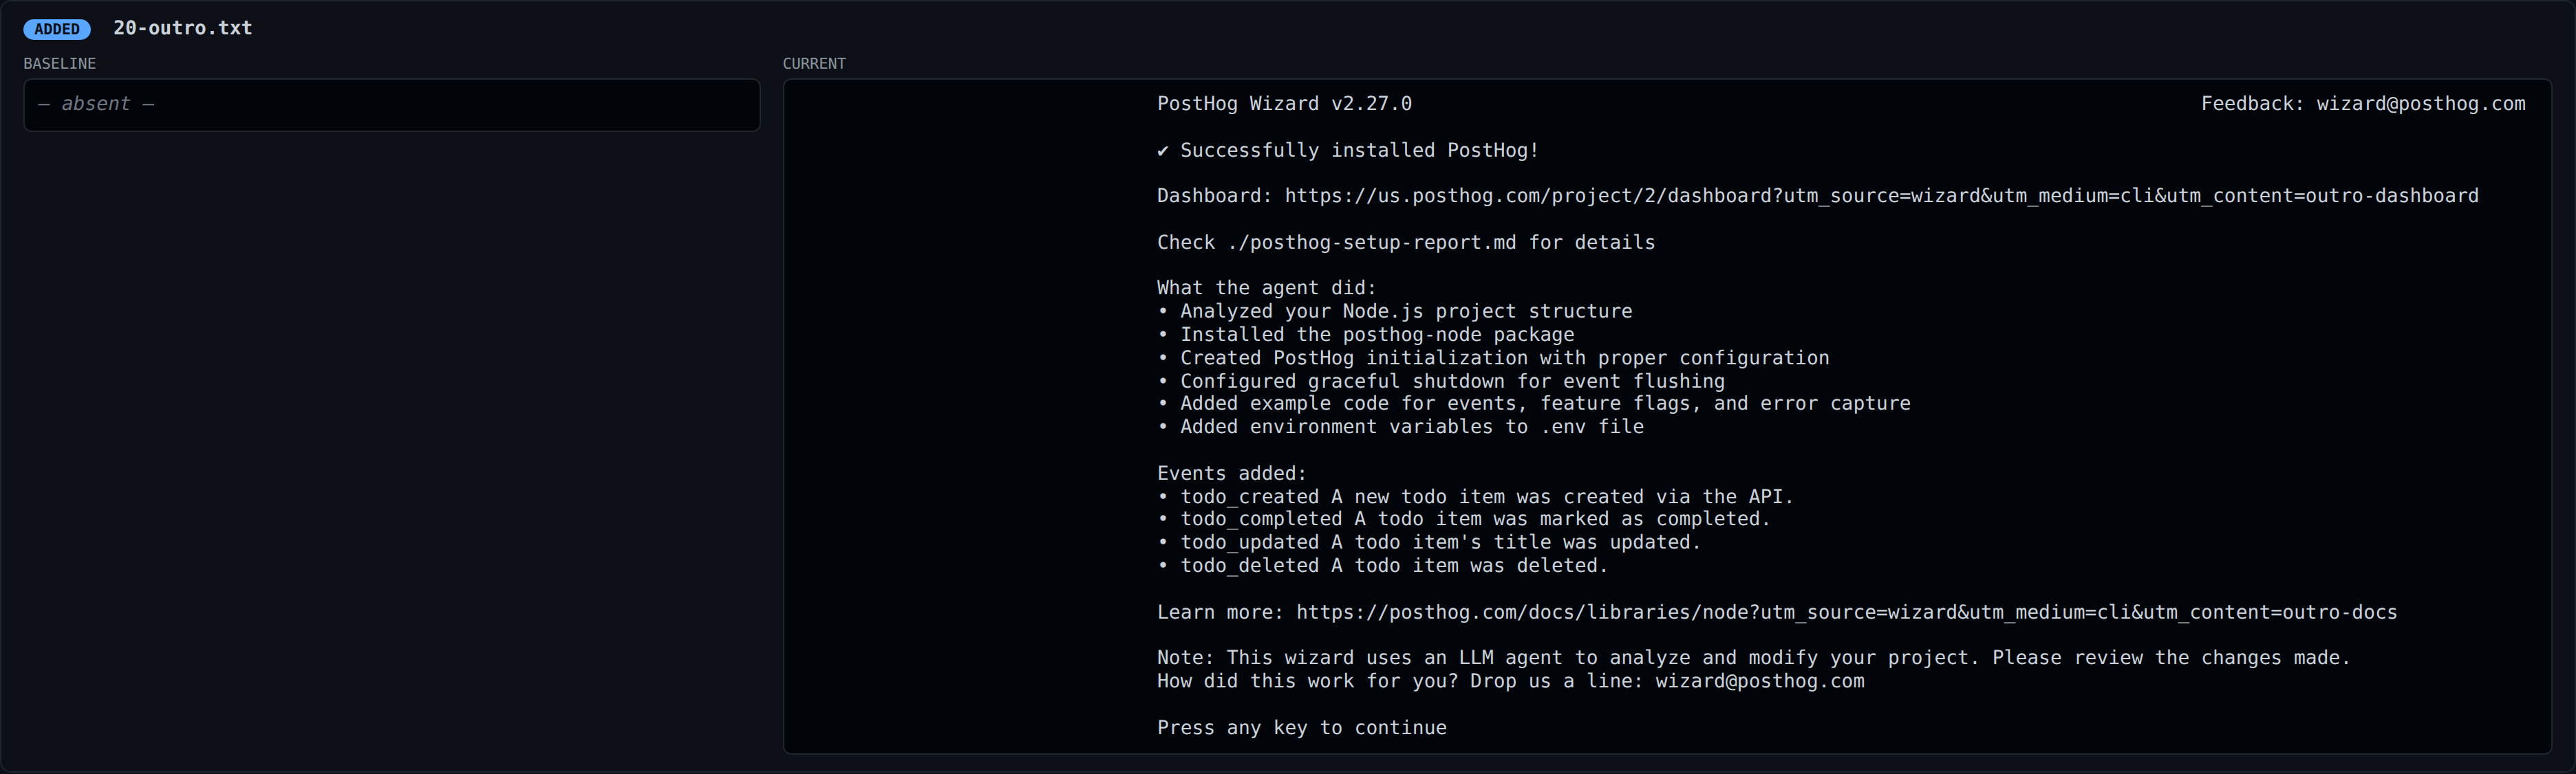Click the Feedback wizard@posthog.com email in header
This screenshot has width=2576, height=774.
(x=2420, y=104)
